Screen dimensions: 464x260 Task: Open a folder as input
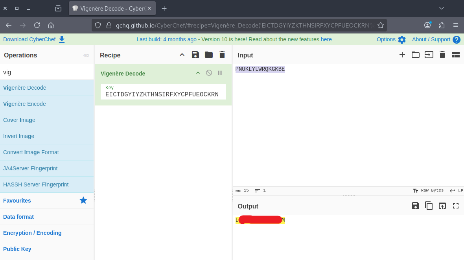coord(415,55)
